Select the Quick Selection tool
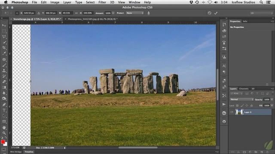Viewport: 275px width, 154px height. [4, 42]
